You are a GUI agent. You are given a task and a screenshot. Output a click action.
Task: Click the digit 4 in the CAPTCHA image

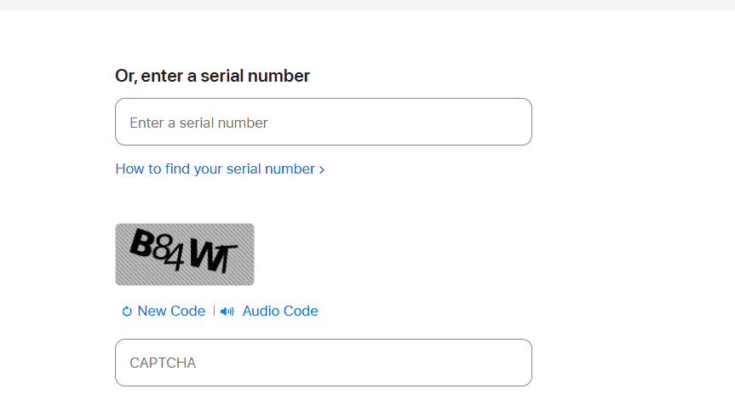pos(176,257)
